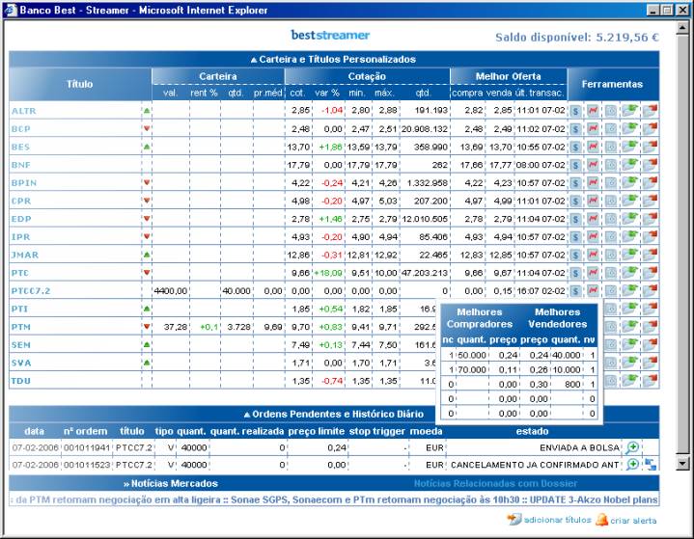Click the ENVIADA A BOLSA status cell
694x539 pixels.
(579, 447)
